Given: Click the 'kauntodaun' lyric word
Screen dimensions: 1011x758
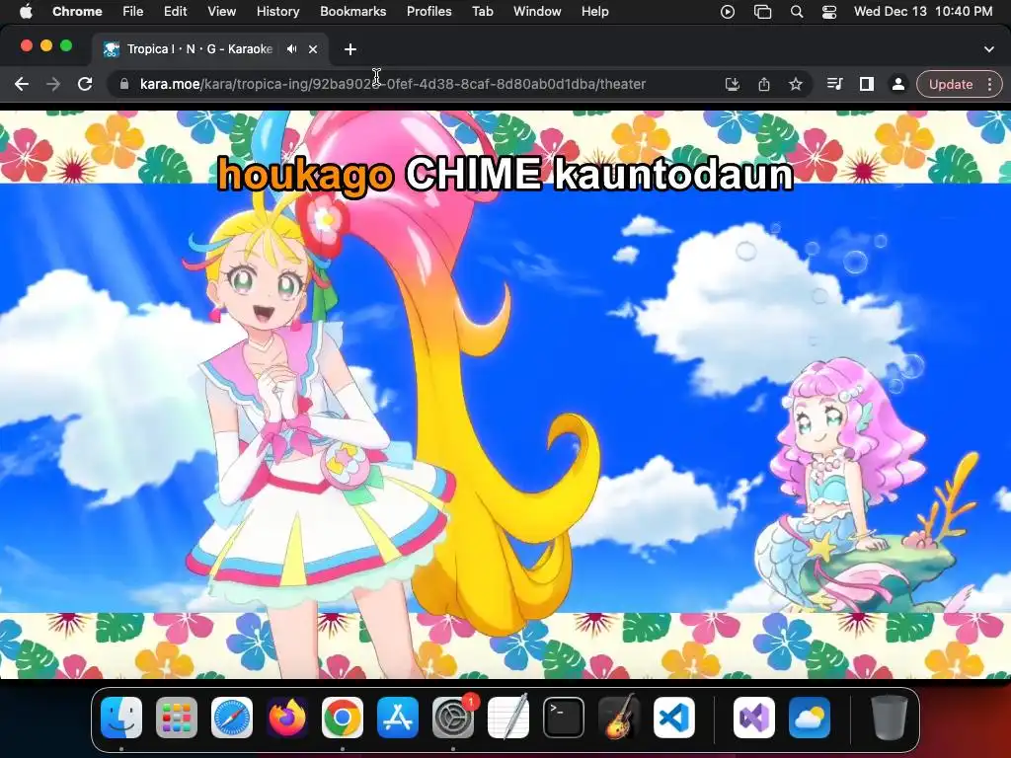Looking at the screenshot, I should click(x=673, y=174).
